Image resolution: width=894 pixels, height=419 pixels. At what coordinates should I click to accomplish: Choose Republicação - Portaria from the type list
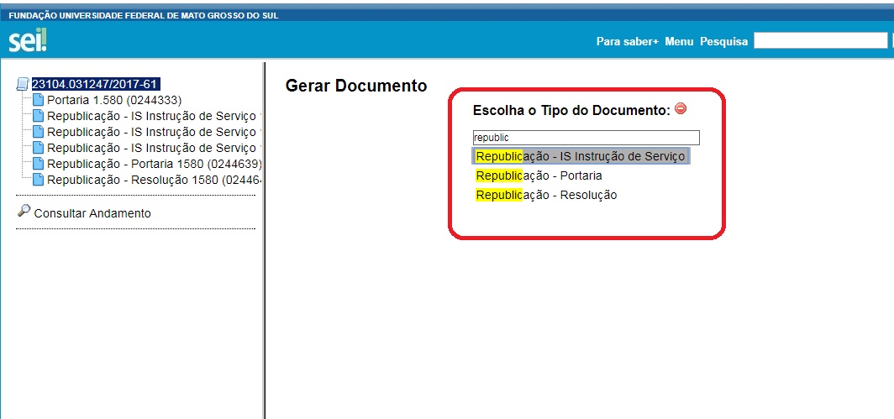tap(539, 175)
